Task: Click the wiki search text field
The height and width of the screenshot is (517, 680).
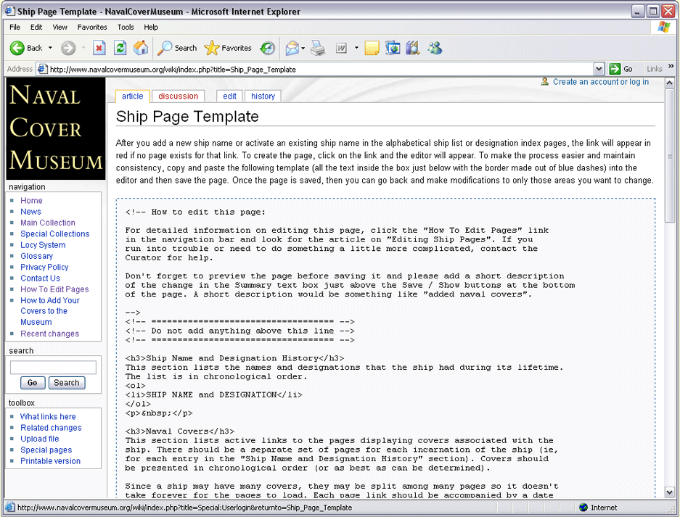Action: [x=53, y=368]
